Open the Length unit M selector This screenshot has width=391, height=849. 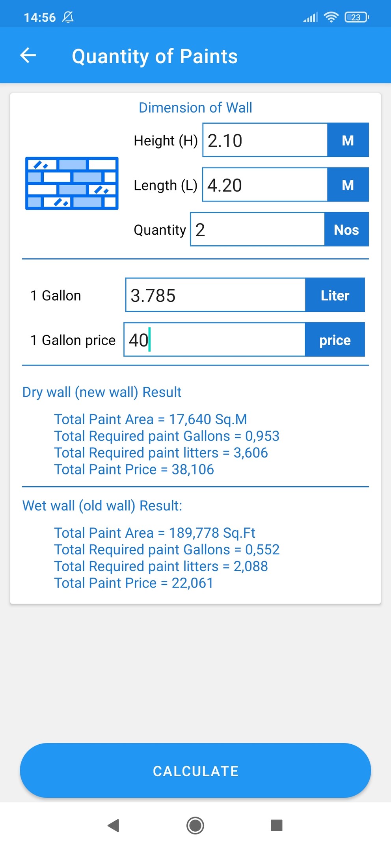pyautogui.click(x=348, y=184)
